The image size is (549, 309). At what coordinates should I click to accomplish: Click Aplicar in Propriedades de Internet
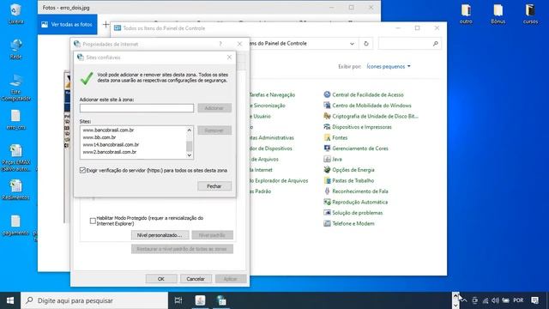(x=231, y=279)
